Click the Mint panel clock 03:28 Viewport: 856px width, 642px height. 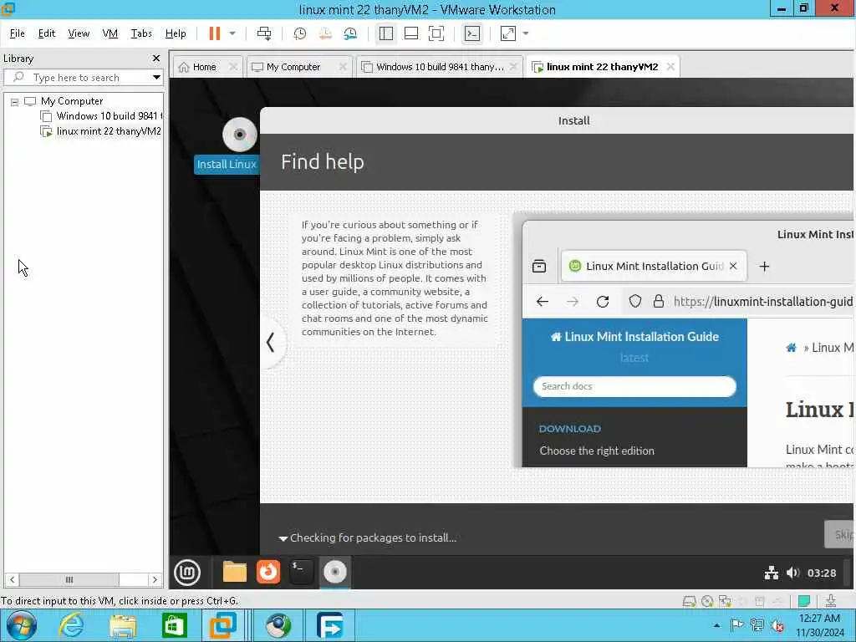coord(822,573)
